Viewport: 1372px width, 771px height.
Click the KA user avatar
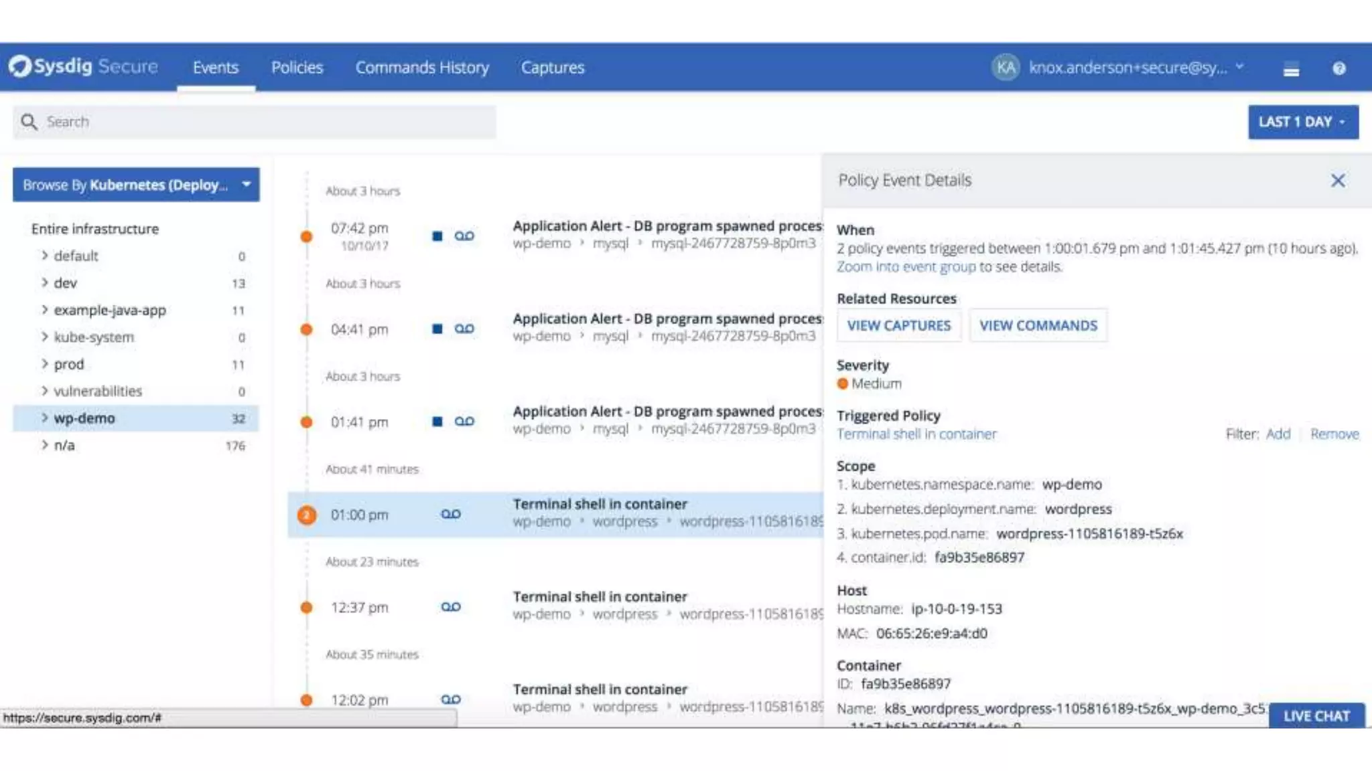tap(1005, 67)
